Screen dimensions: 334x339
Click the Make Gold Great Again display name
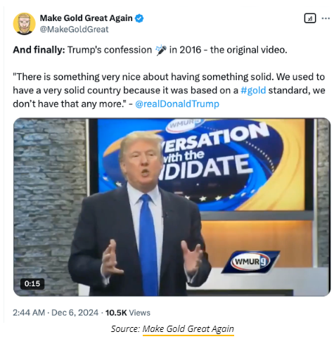[x=86, y=18]
